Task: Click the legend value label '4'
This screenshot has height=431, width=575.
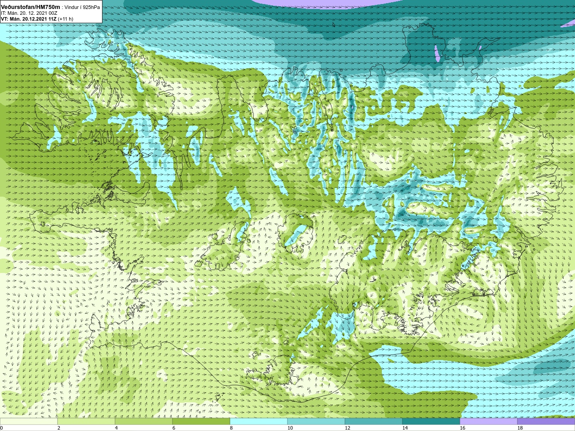Action: point(116,428)
